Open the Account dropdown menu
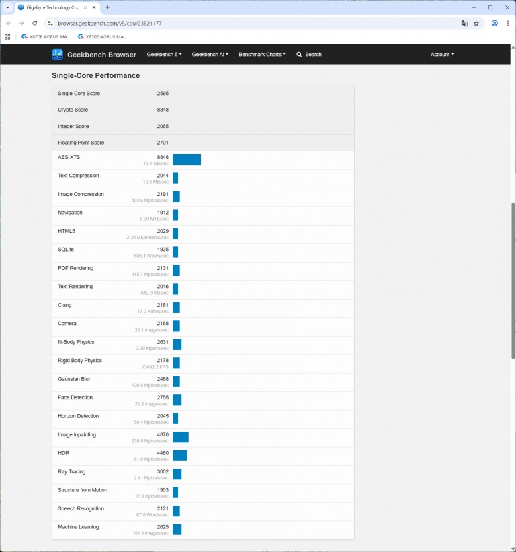516x552 pixels. (441, 55)
